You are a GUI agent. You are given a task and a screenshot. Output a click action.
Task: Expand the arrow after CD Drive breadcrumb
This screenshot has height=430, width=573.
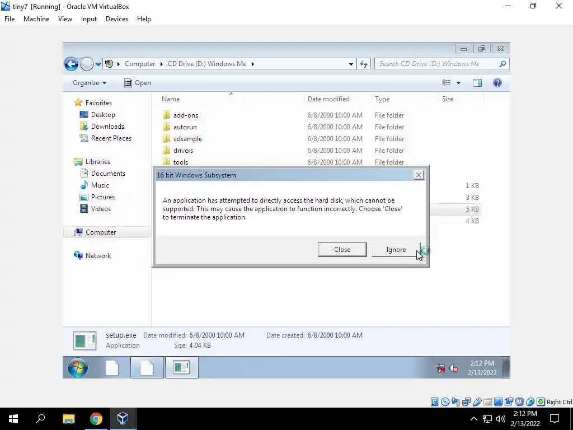pyautogui.click(x=252, y=64)
